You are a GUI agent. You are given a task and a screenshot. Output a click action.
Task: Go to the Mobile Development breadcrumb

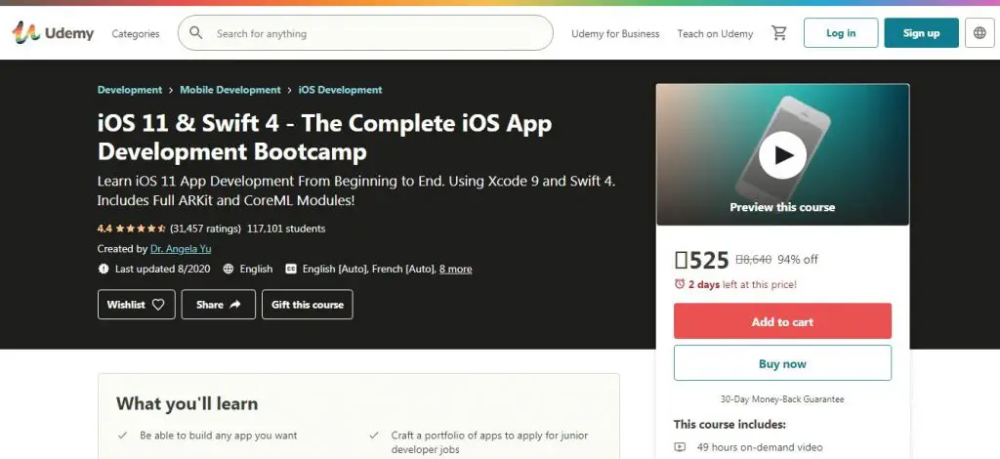(x=229, y=90)
